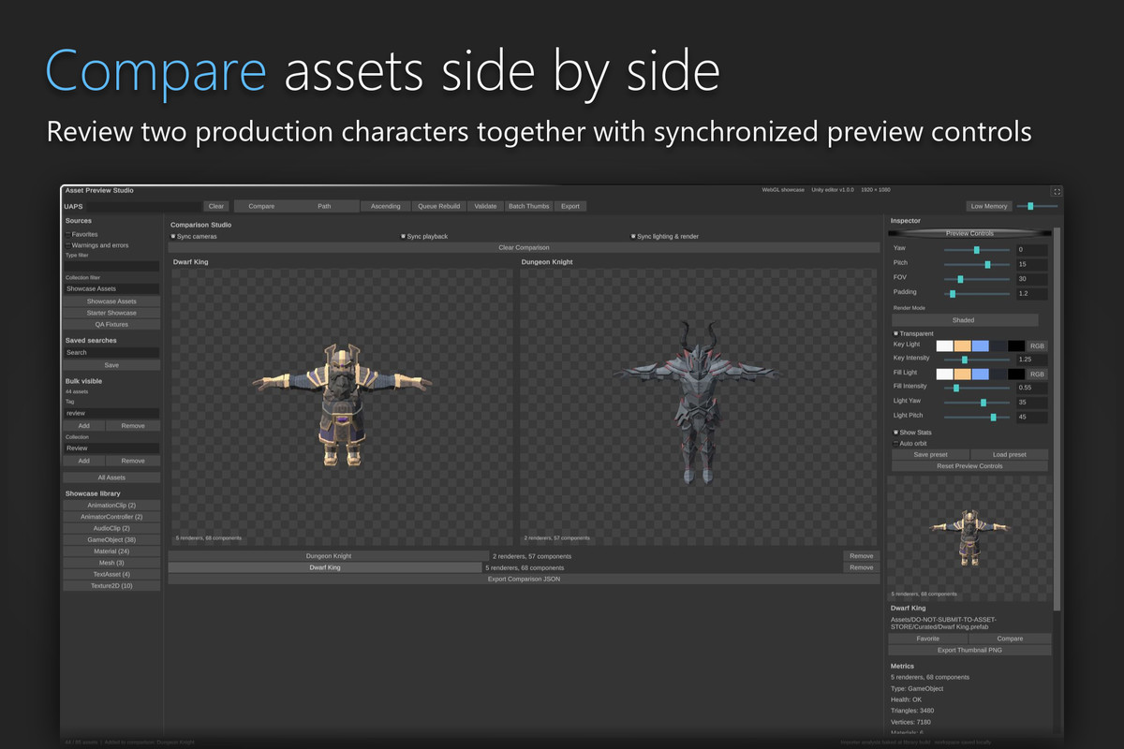Screen dimensions: 1124x749
Task: Click Reset Preview Controls
Action: click(x=969, y=465)
